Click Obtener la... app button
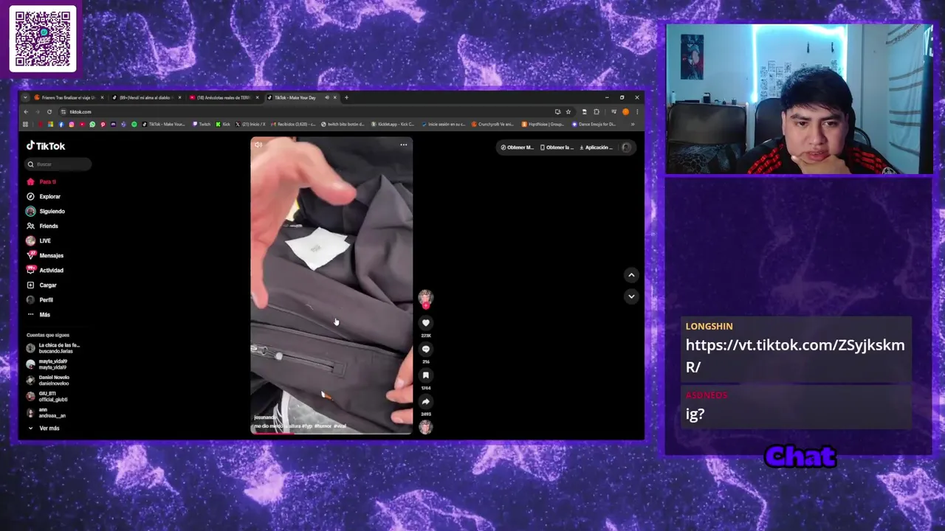 [x=557, y=147]
